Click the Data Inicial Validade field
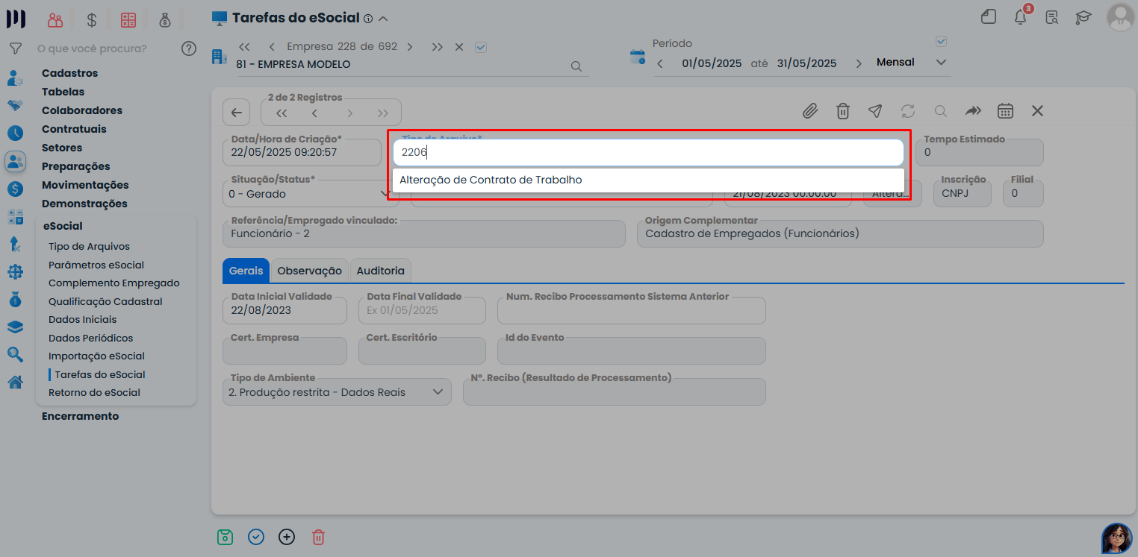1138x557 pixels. [x=284, y=310]
